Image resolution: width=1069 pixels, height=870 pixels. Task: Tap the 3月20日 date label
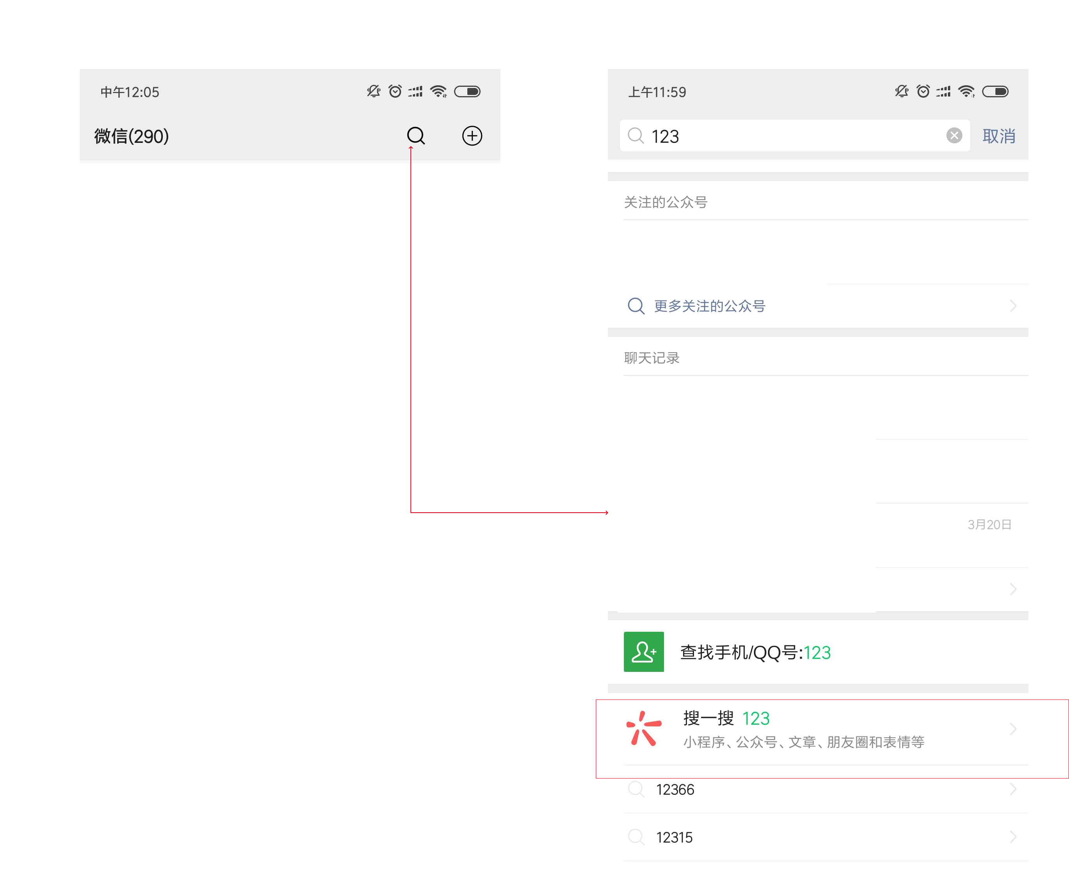(989, 524)
